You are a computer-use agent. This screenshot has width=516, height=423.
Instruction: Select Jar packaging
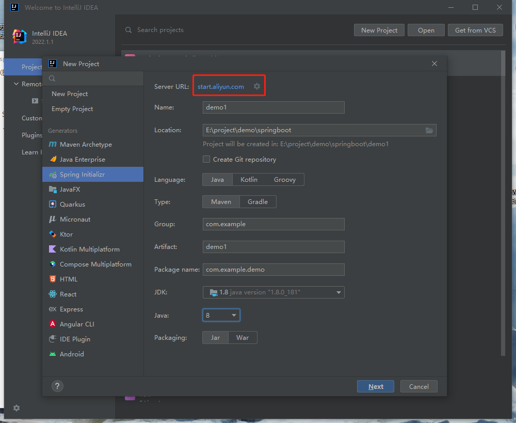click(215, 338)
